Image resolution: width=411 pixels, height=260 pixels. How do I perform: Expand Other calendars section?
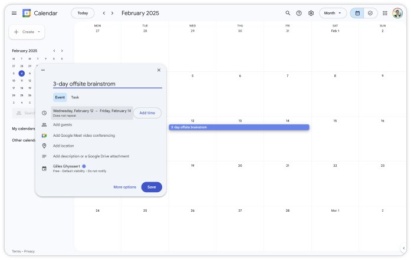tap(24, 140)
